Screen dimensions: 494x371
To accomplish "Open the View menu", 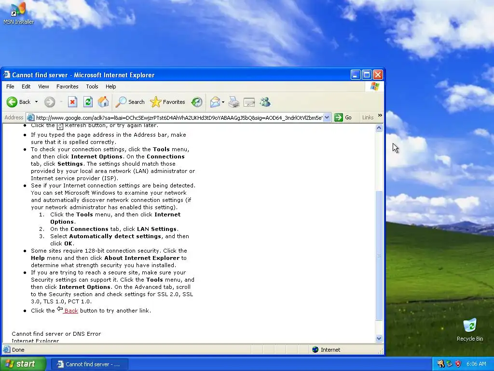I will coord(43,86).
